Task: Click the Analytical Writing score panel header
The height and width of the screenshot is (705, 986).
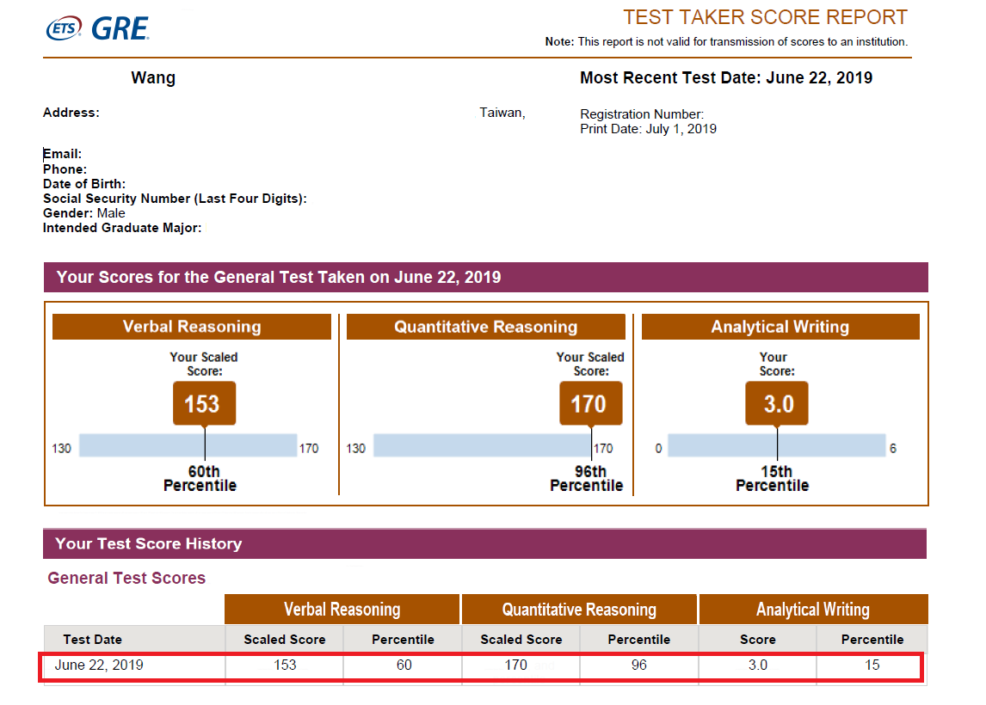Action: (780, 327)
